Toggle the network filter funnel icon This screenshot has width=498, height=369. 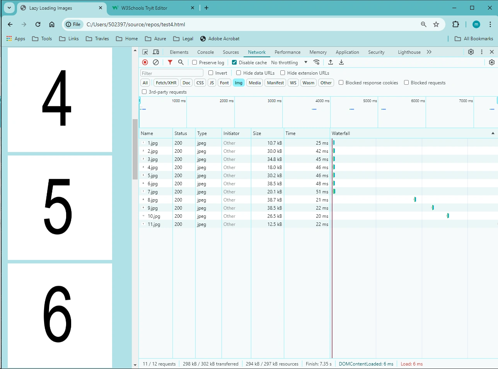point(170,62)
